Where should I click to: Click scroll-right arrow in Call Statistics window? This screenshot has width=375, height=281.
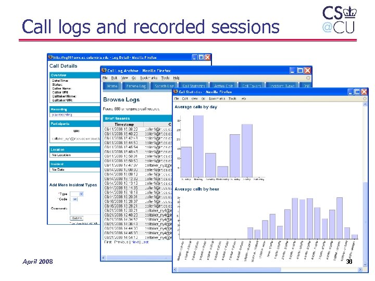click(360, 270)
